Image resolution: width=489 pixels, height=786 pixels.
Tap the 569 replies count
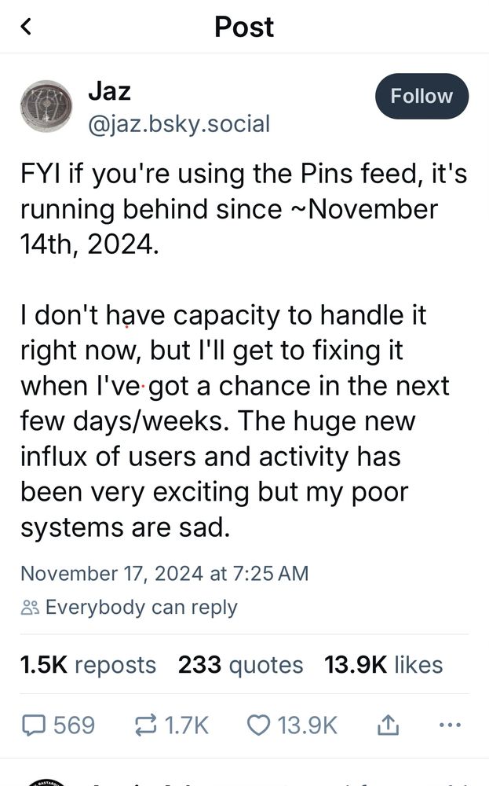(74, 725)
